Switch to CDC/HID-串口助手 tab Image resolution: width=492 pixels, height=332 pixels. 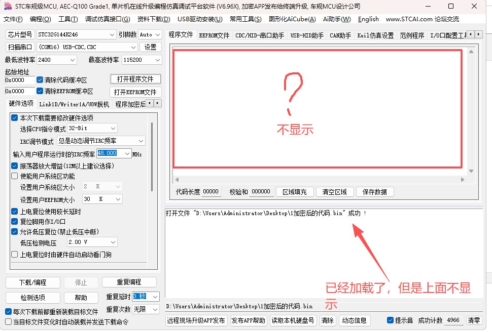tap(260, 35)
